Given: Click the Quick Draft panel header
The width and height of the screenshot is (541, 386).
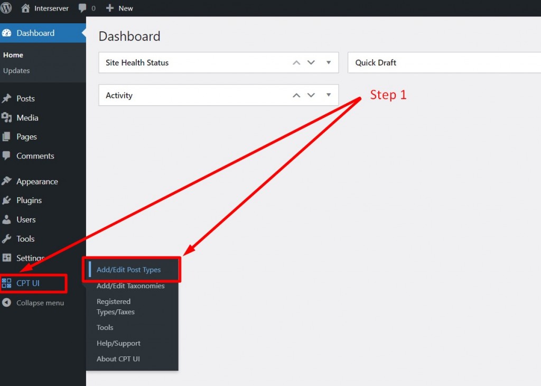Looking at the screenshot, I should click(x=444, y=62).
